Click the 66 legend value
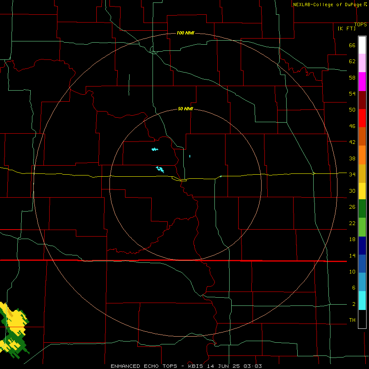The height and width of the screenshot is (369, 369). 352,46
